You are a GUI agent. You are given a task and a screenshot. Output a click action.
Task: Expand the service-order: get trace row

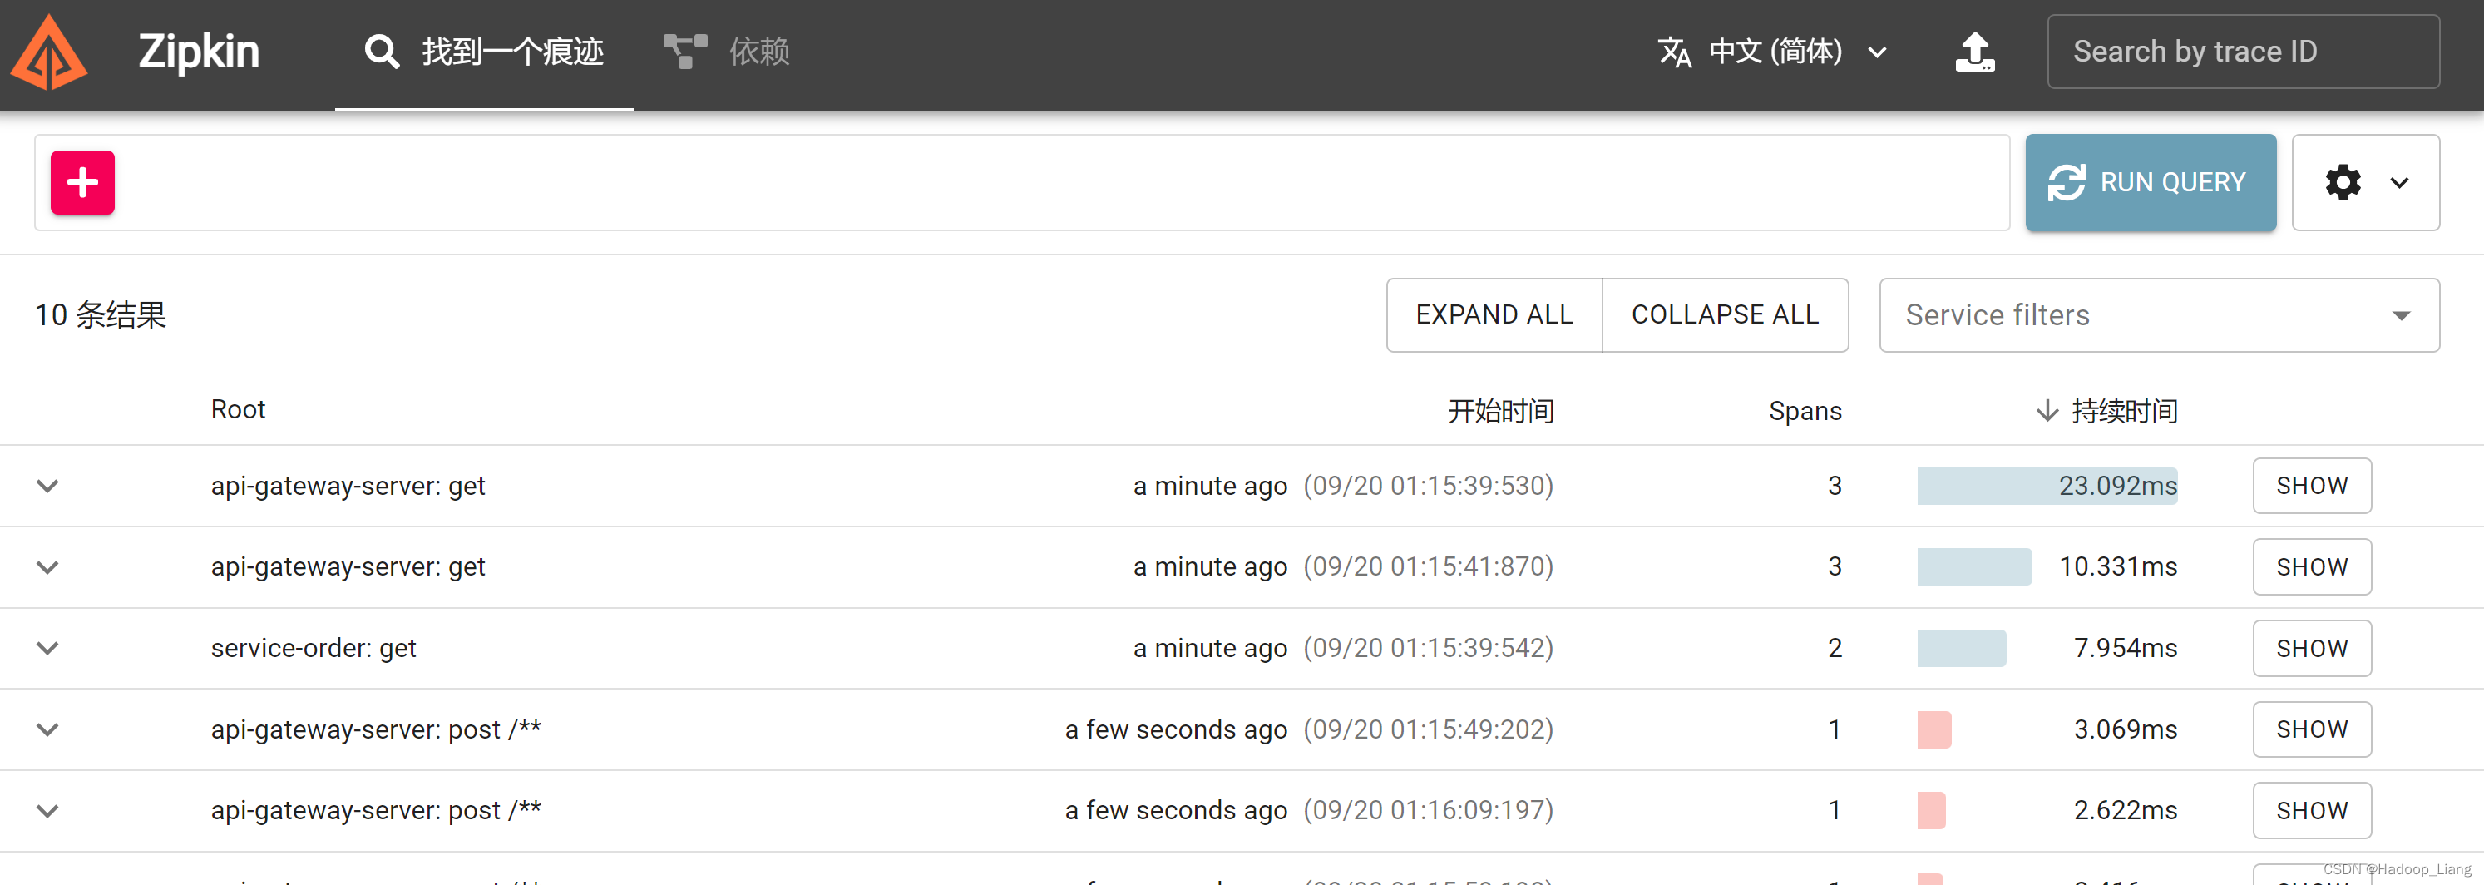point(47,648)
